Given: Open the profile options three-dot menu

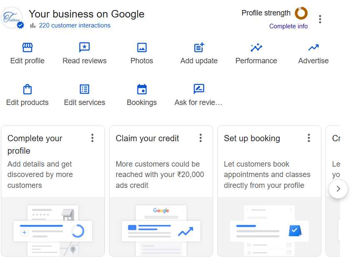Looking at the screenshot, I should tap(320, 19).
